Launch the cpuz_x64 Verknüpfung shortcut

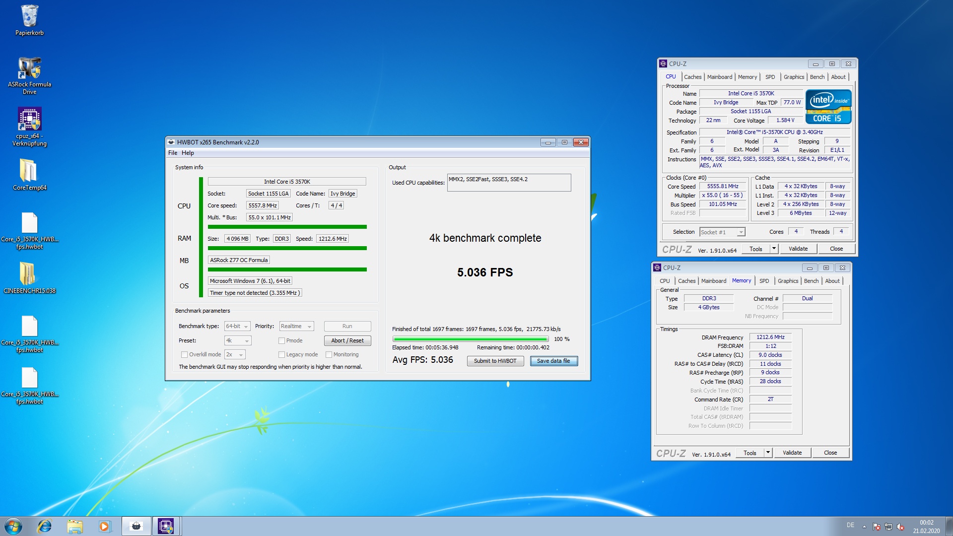tap(29, 127)
